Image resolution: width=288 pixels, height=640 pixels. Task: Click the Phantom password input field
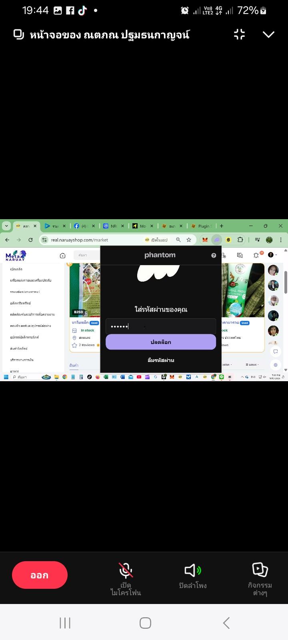click(161, 326)
